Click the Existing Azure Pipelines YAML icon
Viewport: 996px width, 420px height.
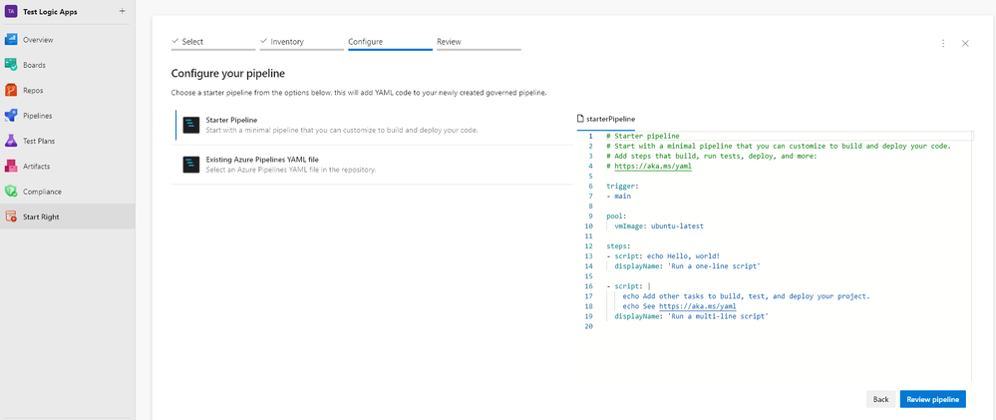pyautogui.click(x=191, y=165)
